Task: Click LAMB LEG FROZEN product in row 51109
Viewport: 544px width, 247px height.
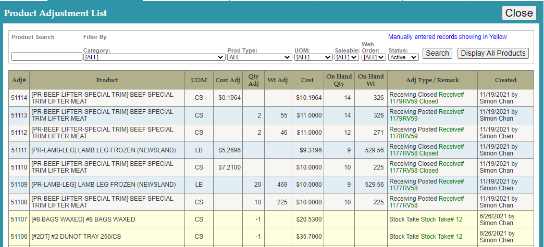Action: (103, 185)
